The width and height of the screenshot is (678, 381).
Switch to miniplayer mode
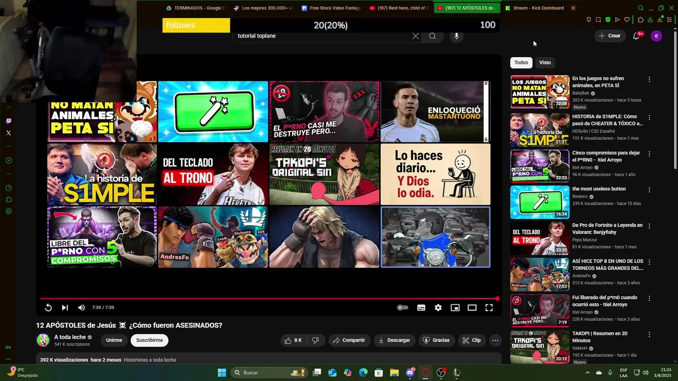[455, 307]
